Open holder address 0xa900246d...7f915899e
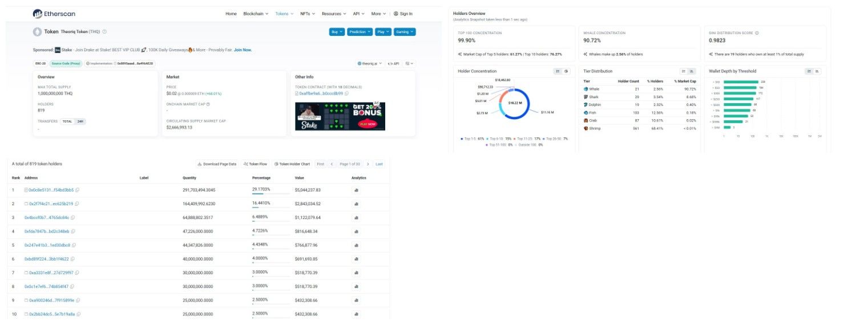Image resolution: width=856 pixels, height=325 pixels. (x=51, y=300)
